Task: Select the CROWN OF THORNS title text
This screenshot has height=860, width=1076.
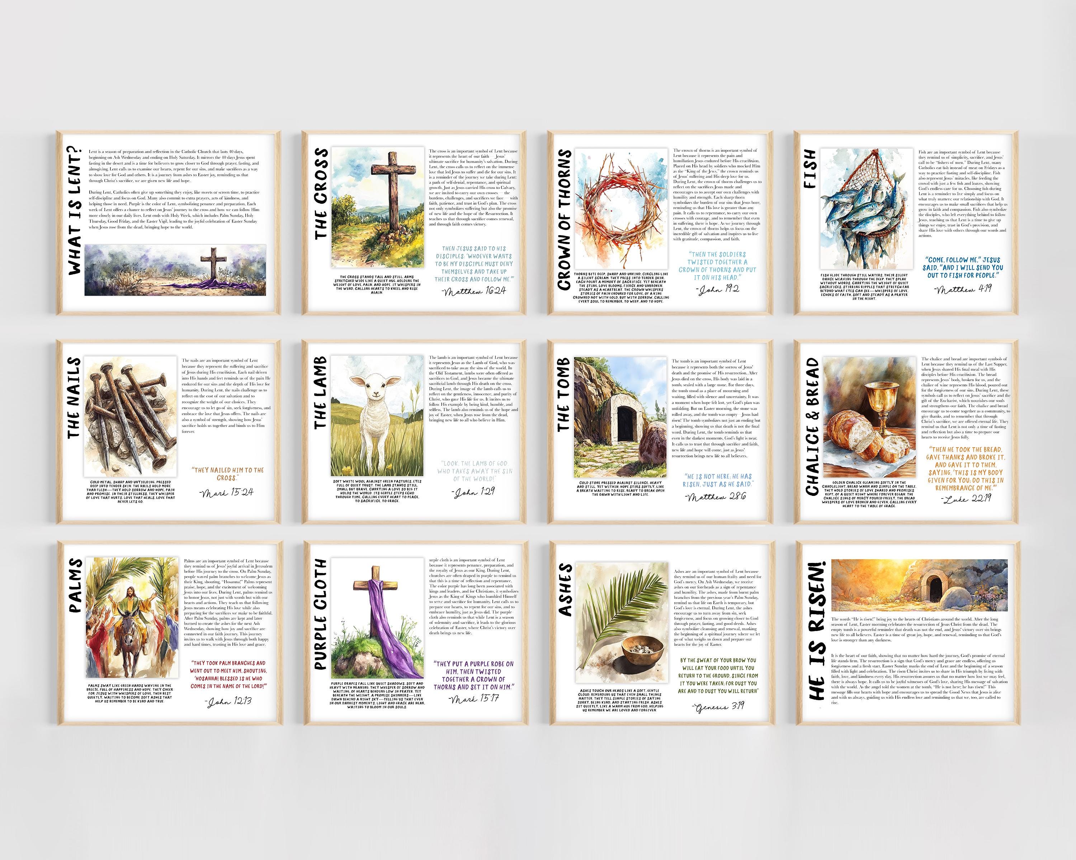Action: 566,217
